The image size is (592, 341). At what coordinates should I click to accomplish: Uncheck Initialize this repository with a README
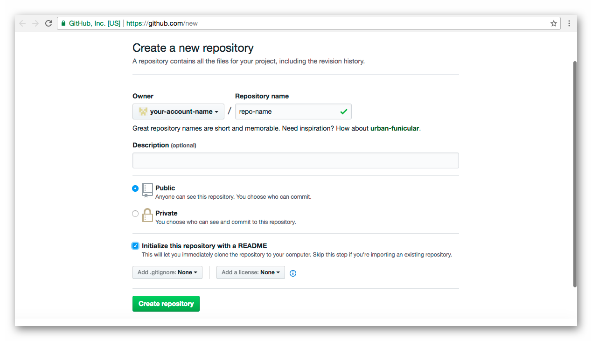pyautogui.click(x=135, y=246)
